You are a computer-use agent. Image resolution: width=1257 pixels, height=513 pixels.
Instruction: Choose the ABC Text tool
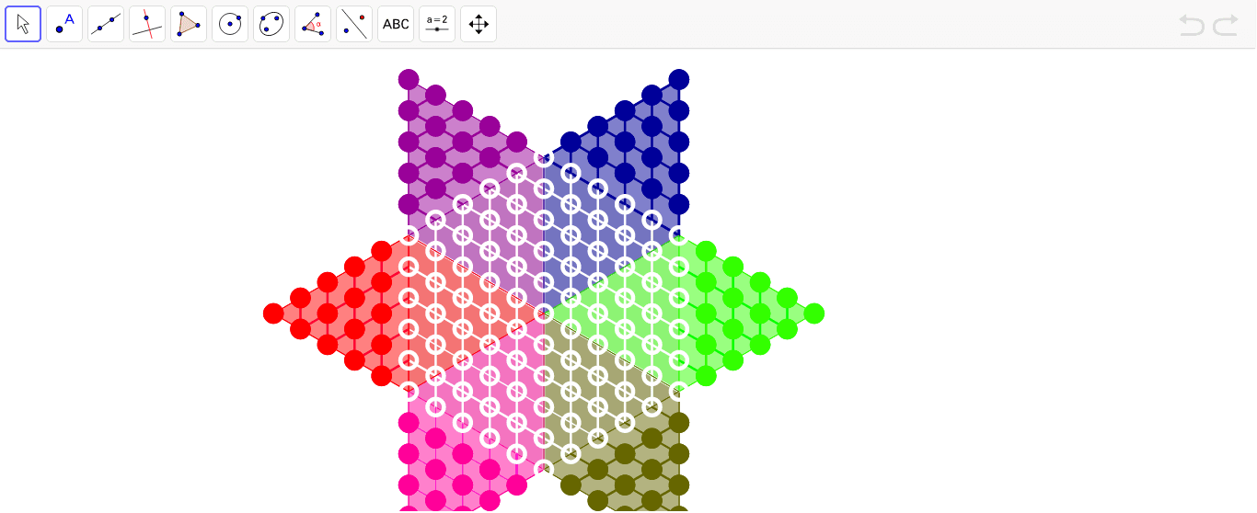(396, 24)
